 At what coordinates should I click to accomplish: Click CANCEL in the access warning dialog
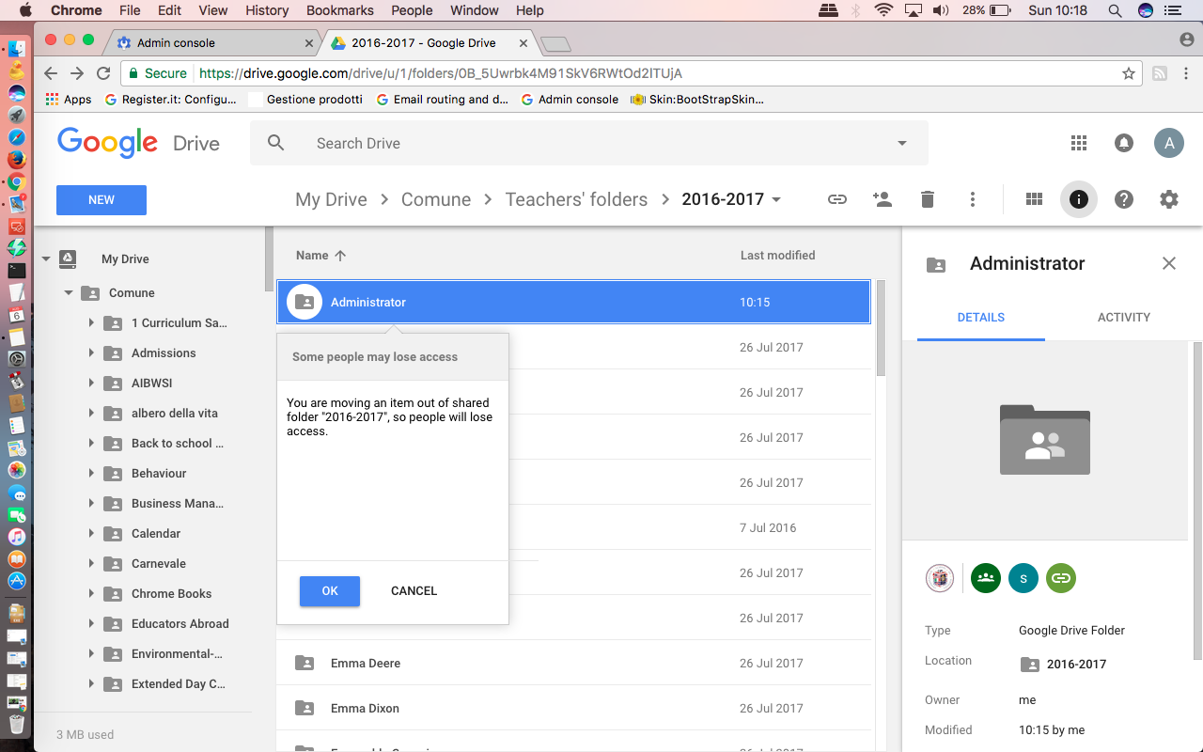coord(414,591)
